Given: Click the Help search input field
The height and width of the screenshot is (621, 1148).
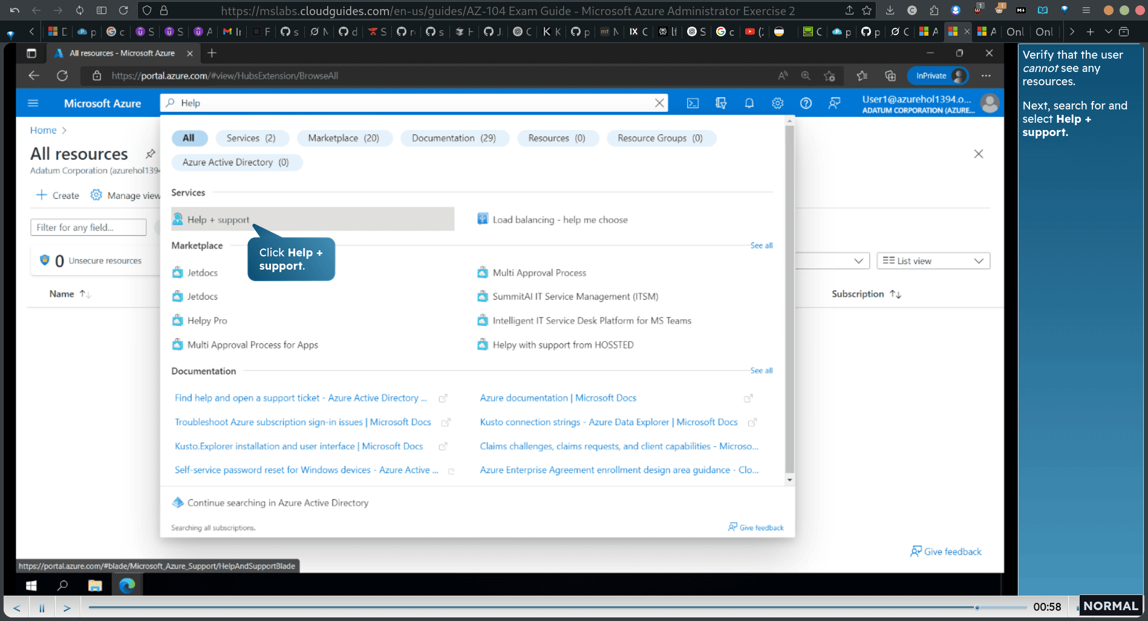Looking at the screenshot, I should 414,103.
